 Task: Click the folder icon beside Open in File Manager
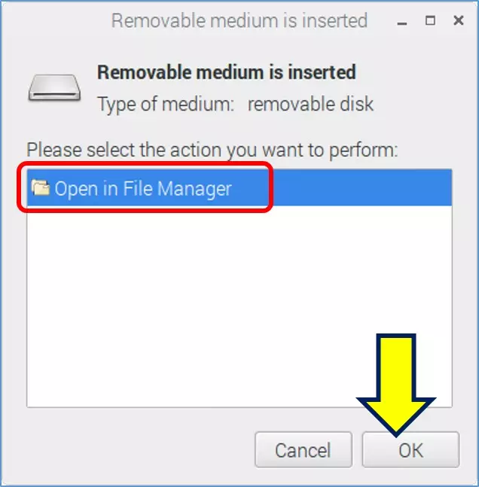pyautogui.click(x=40, y=188)
